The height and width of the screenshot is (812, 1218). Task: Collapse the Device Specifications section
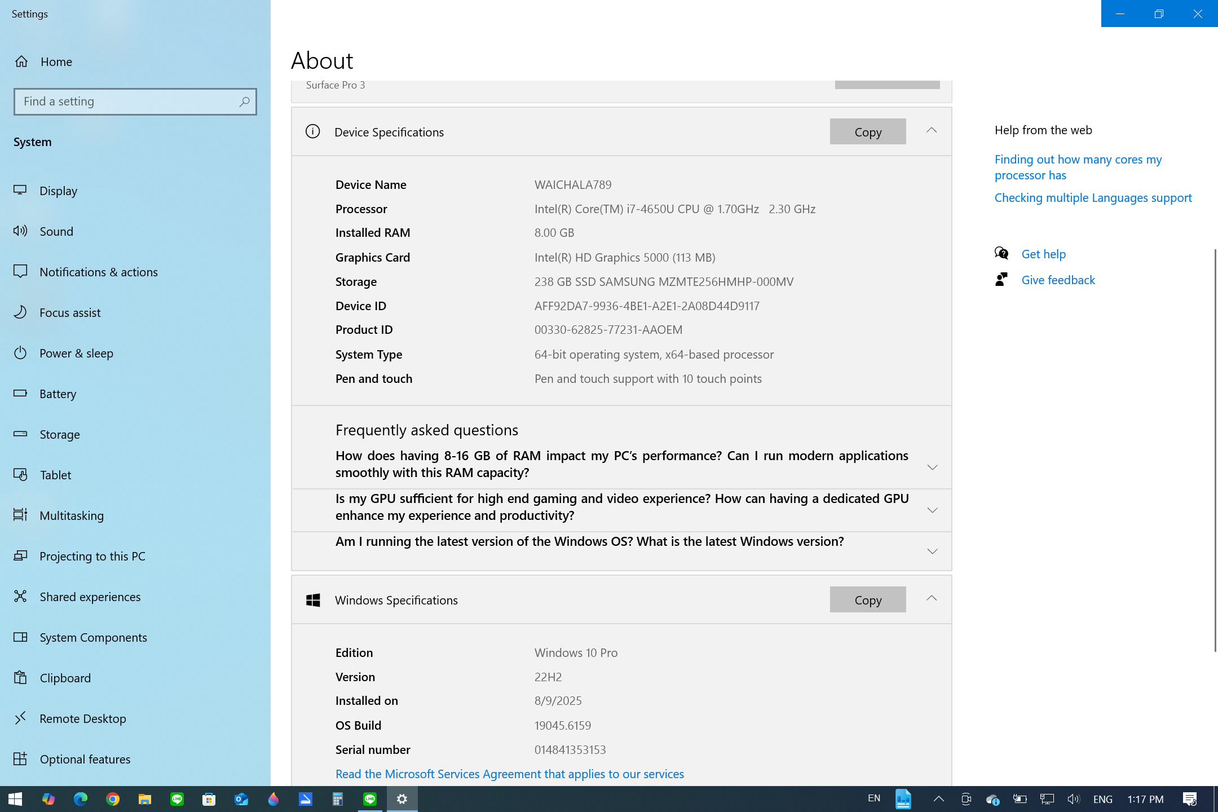(932, 131)
